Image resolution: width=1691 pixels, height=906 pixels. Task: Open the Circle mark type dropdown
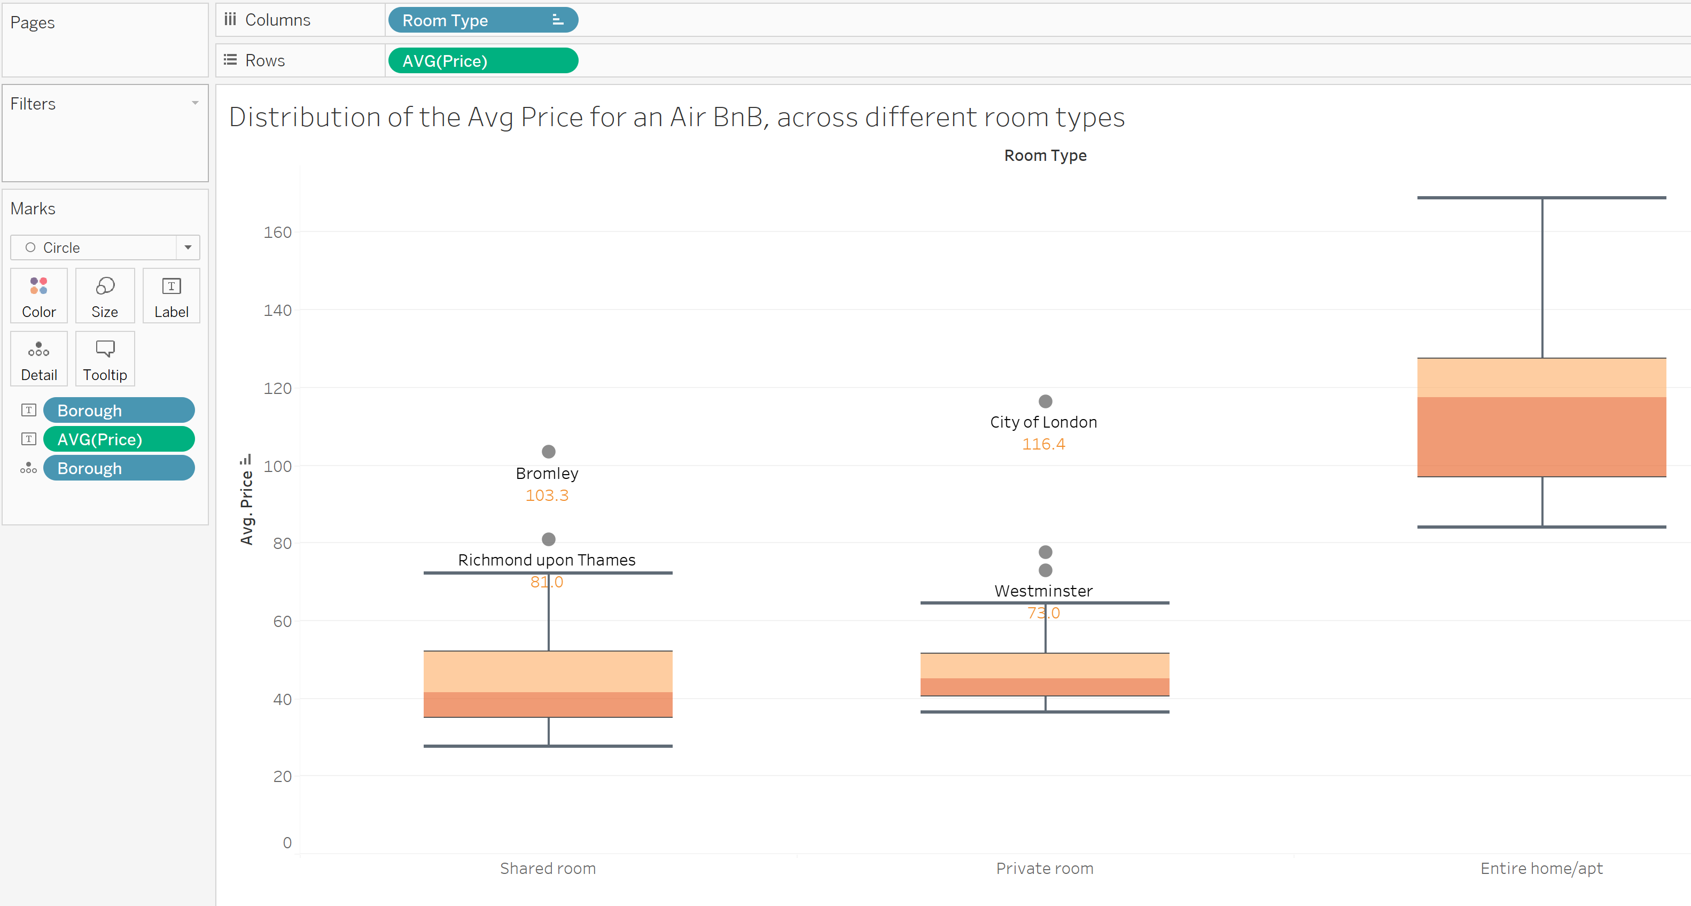point(188,247)
